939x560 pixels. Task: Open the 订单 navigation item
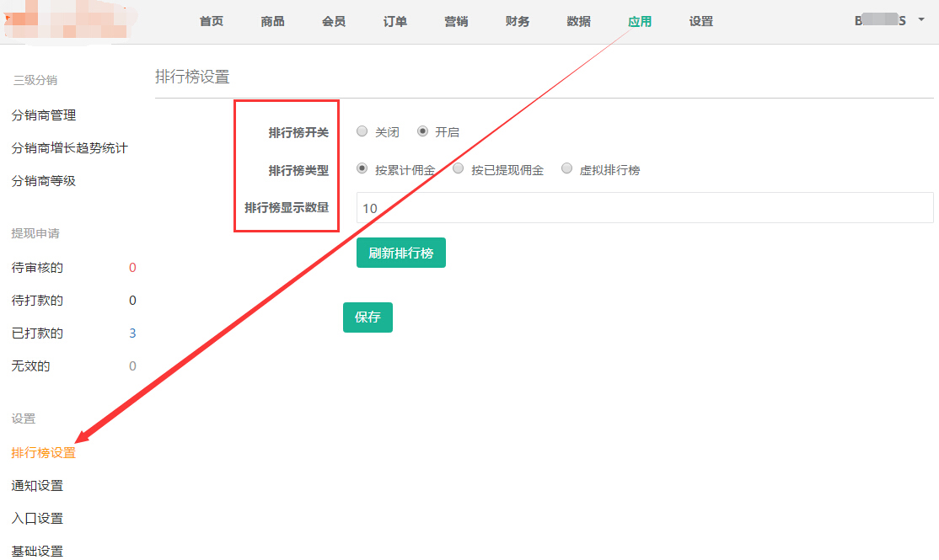pyautogui.click(x=395, y=22)
